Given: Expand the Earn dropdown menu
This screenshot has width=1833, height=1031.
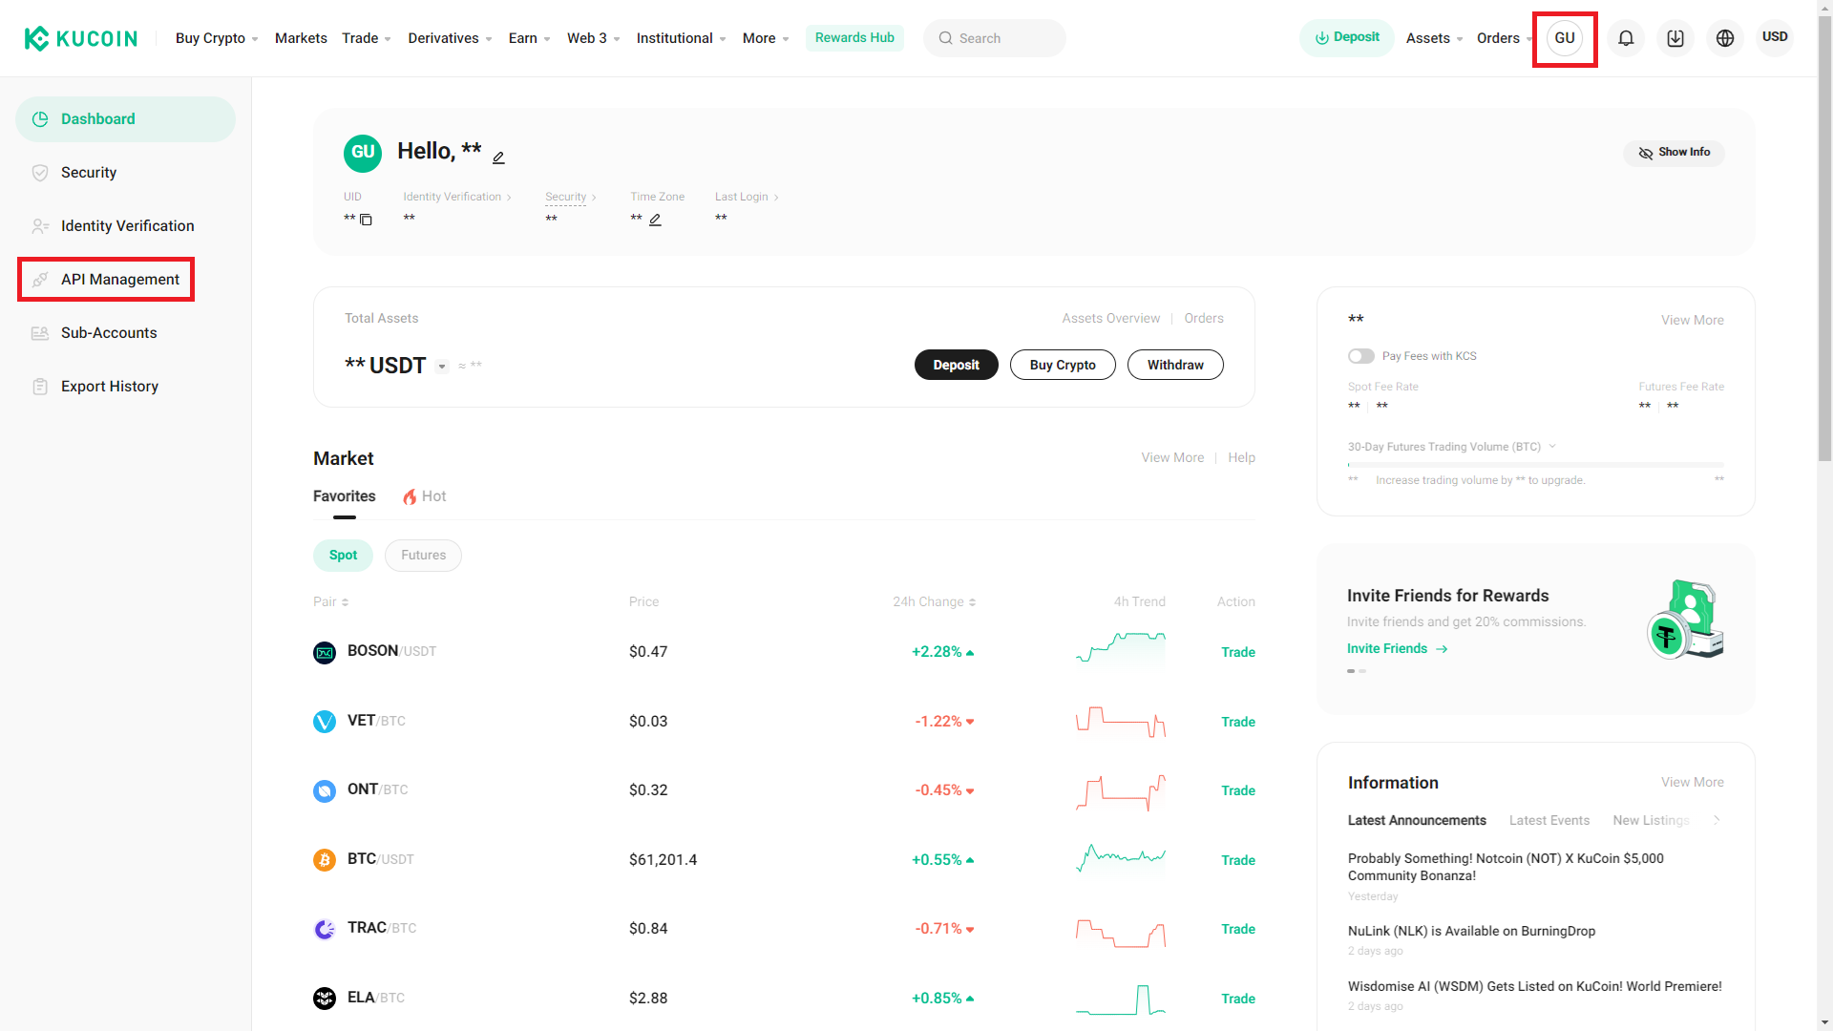Looking at the screenshot, I should (529, 38).
